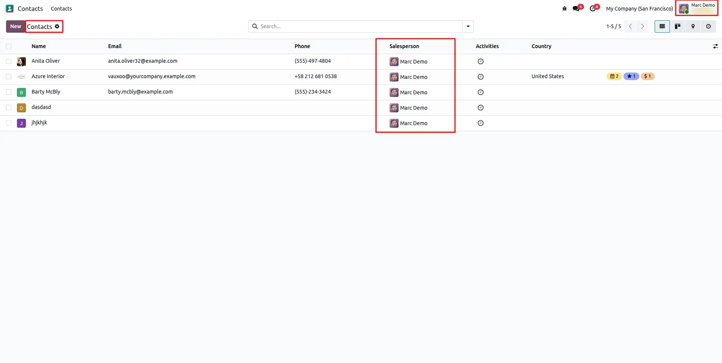Sort by Name column header

click(39, 46)
